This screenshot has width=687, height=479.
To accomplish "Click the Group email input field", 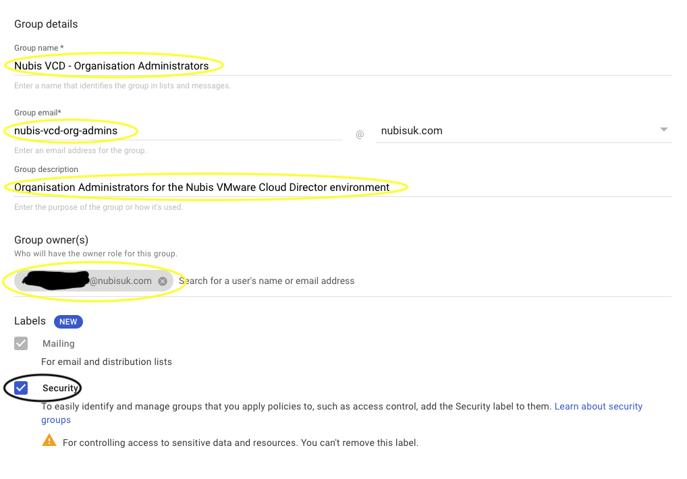I will [178, 130].
